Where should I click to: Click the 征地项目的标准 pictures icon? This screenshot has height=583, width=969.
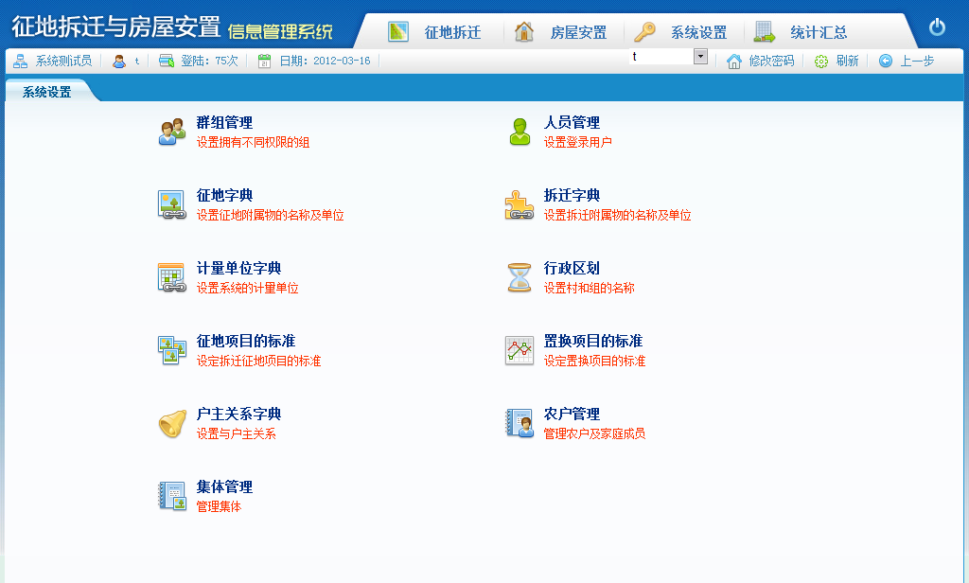coord(172,350)
